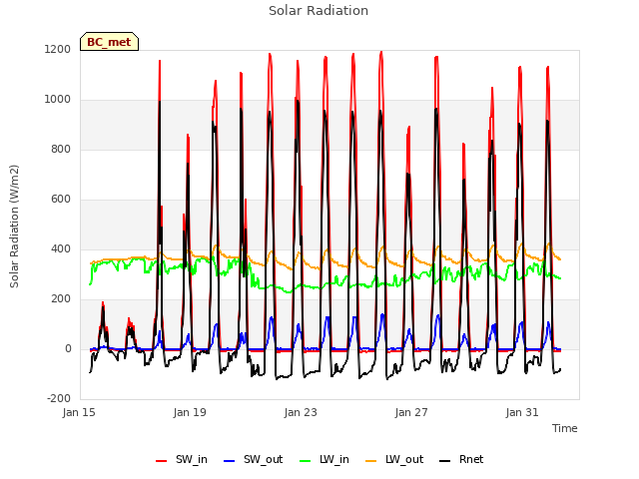Click the green LW_in legend color marker
This screenshot has height=479, width=639.
coord(305,461)
